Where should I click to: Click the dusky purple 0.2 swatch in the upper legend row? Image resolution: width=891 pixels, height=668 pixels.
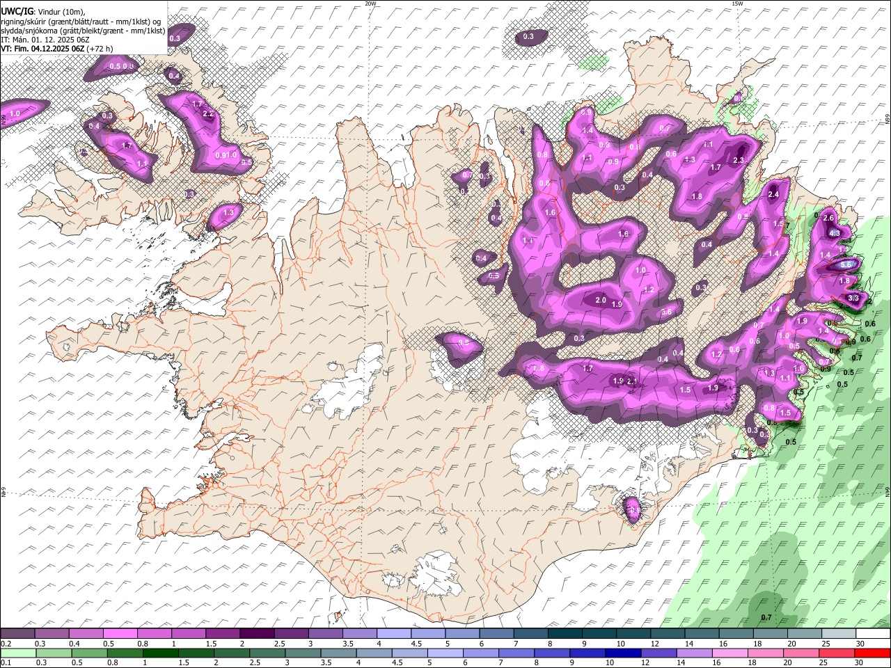point(18,634)
